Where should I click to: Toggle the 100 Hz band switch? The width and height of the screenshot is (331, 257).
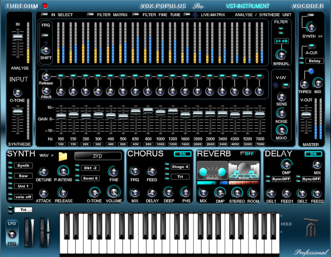pyautogui.click(x=60, y=76)
